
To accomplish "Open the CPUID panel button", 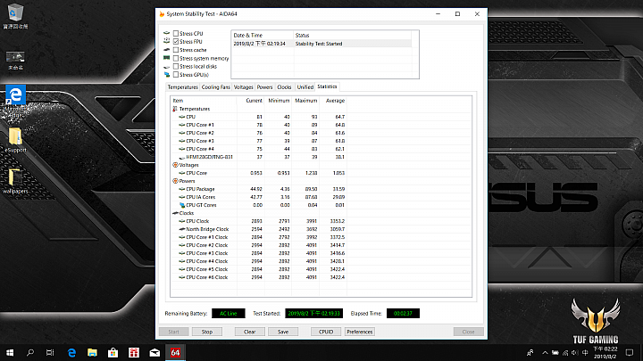I will pos(326,332).
